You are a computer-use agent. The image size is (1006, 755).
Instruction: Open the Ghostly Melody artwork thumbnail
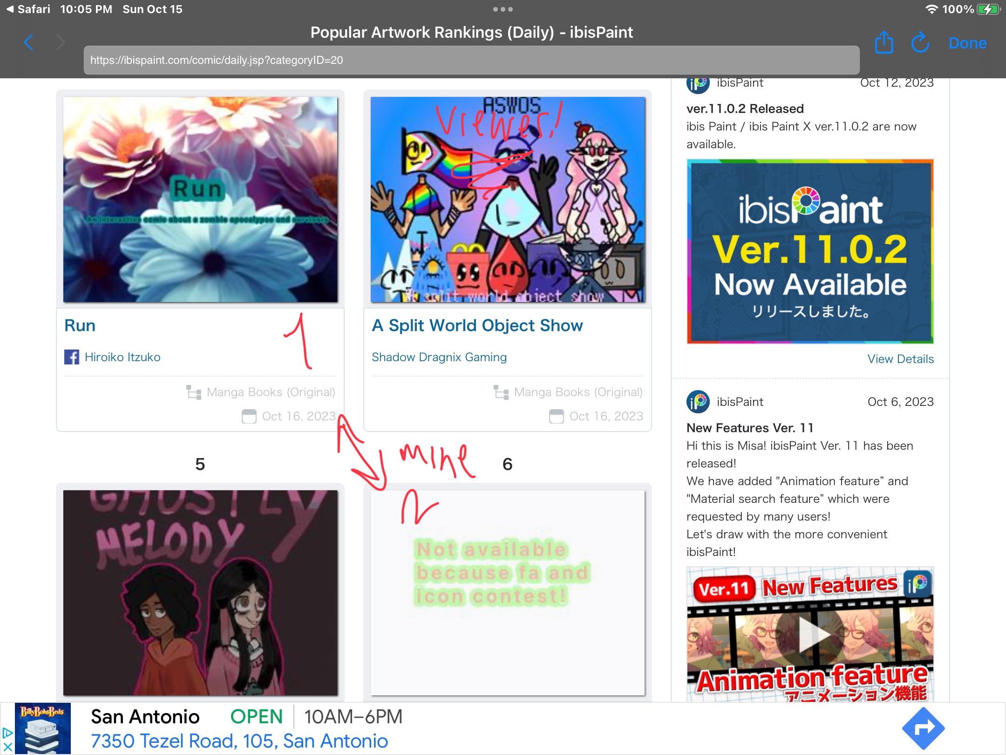tap(200, 593)
